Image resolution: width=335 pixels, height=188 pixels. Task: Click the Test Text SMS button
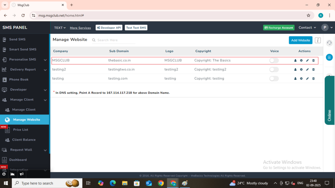[x=136, y=28]
